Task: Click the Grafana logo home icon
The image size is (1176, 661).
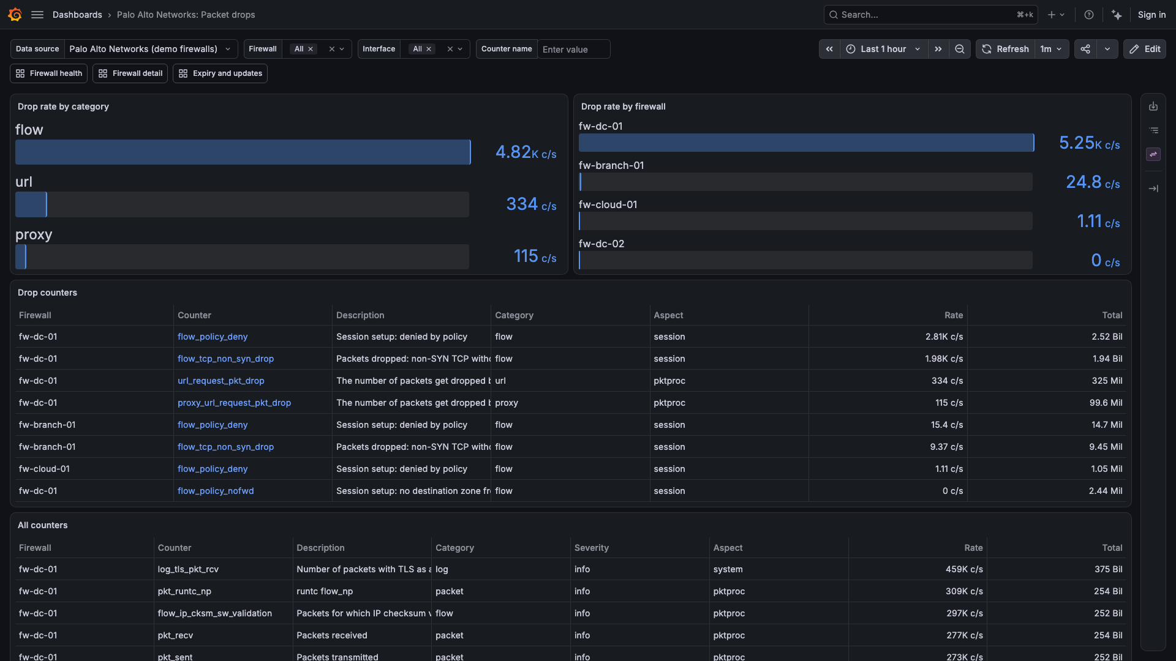Action: pos(15,15)
